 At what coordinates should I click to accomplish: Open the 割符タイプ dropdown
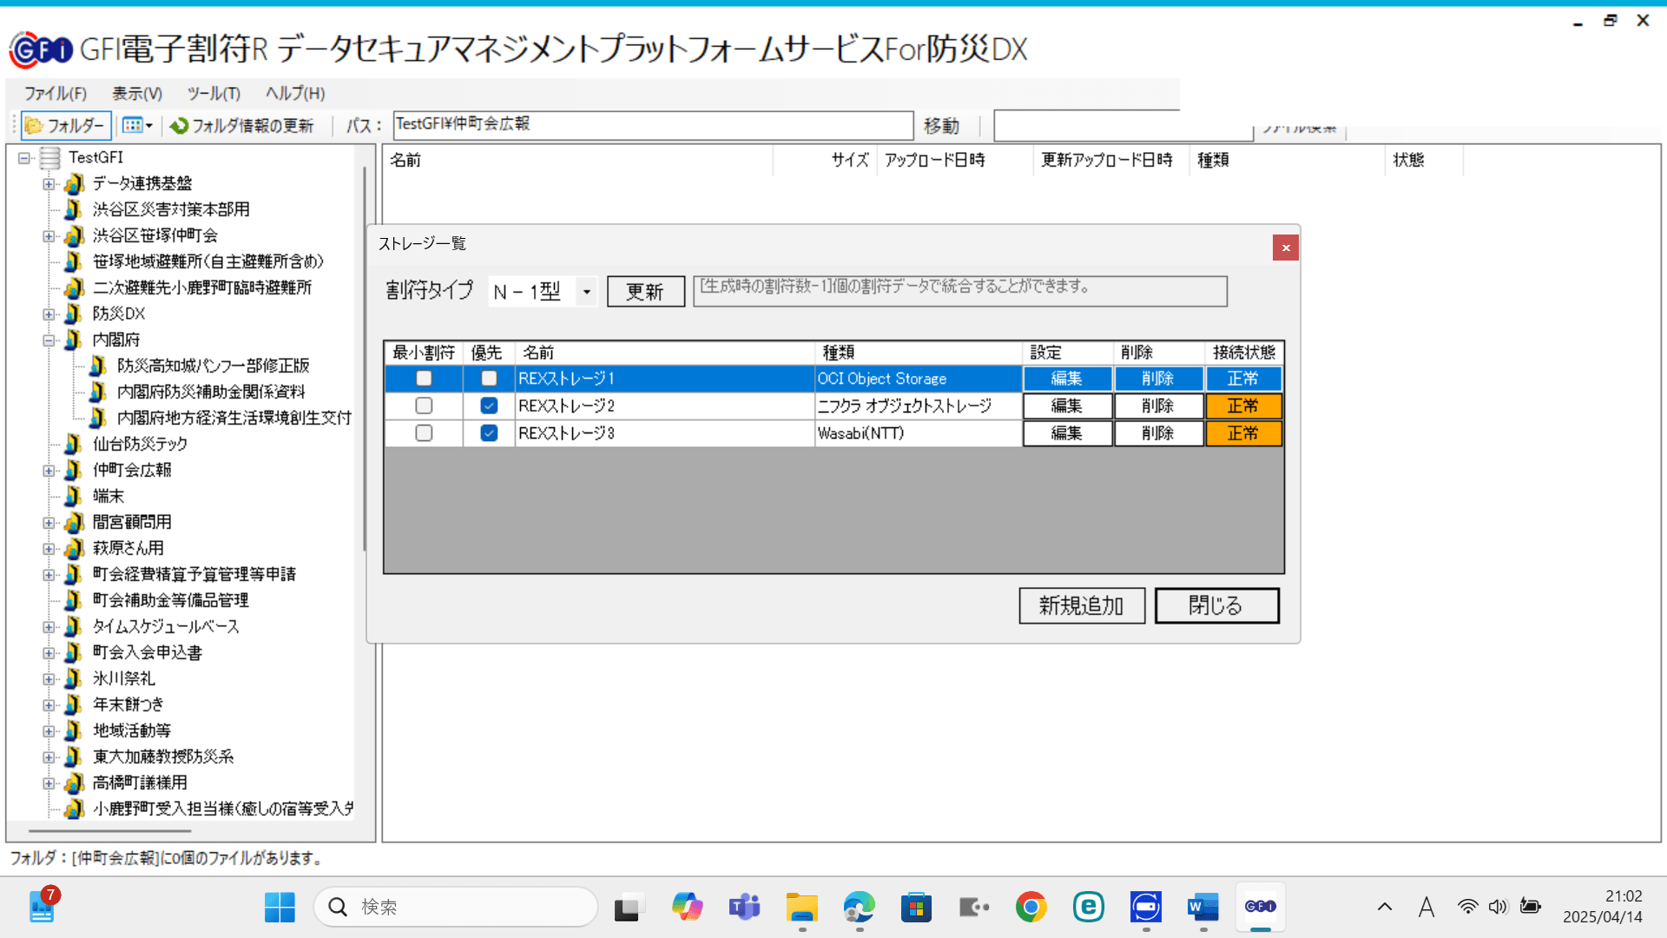(587, 292)
